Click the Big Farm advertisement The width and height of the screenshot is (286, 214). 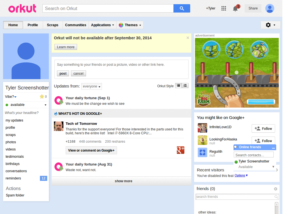click(x=237, y=73)
